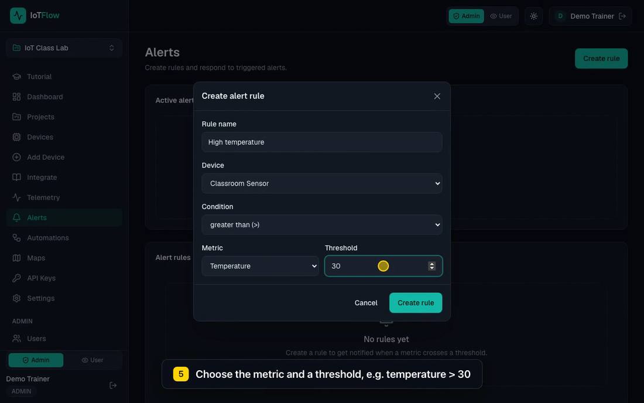Click the ADMIN section header in sidebar
Screen dimensions: 644x403
pos(22,321)
